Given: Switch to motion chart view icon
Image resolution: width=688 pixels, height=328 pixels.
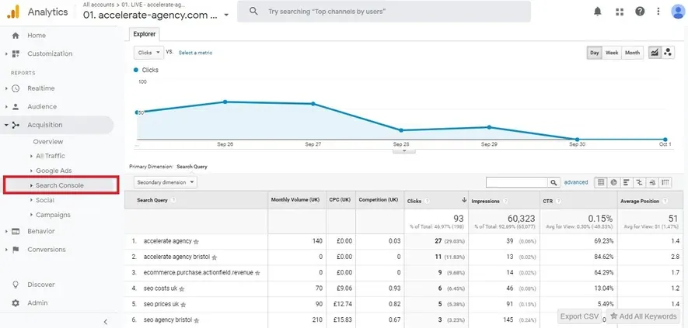Looking at the screenshot, I should (668, 53).
